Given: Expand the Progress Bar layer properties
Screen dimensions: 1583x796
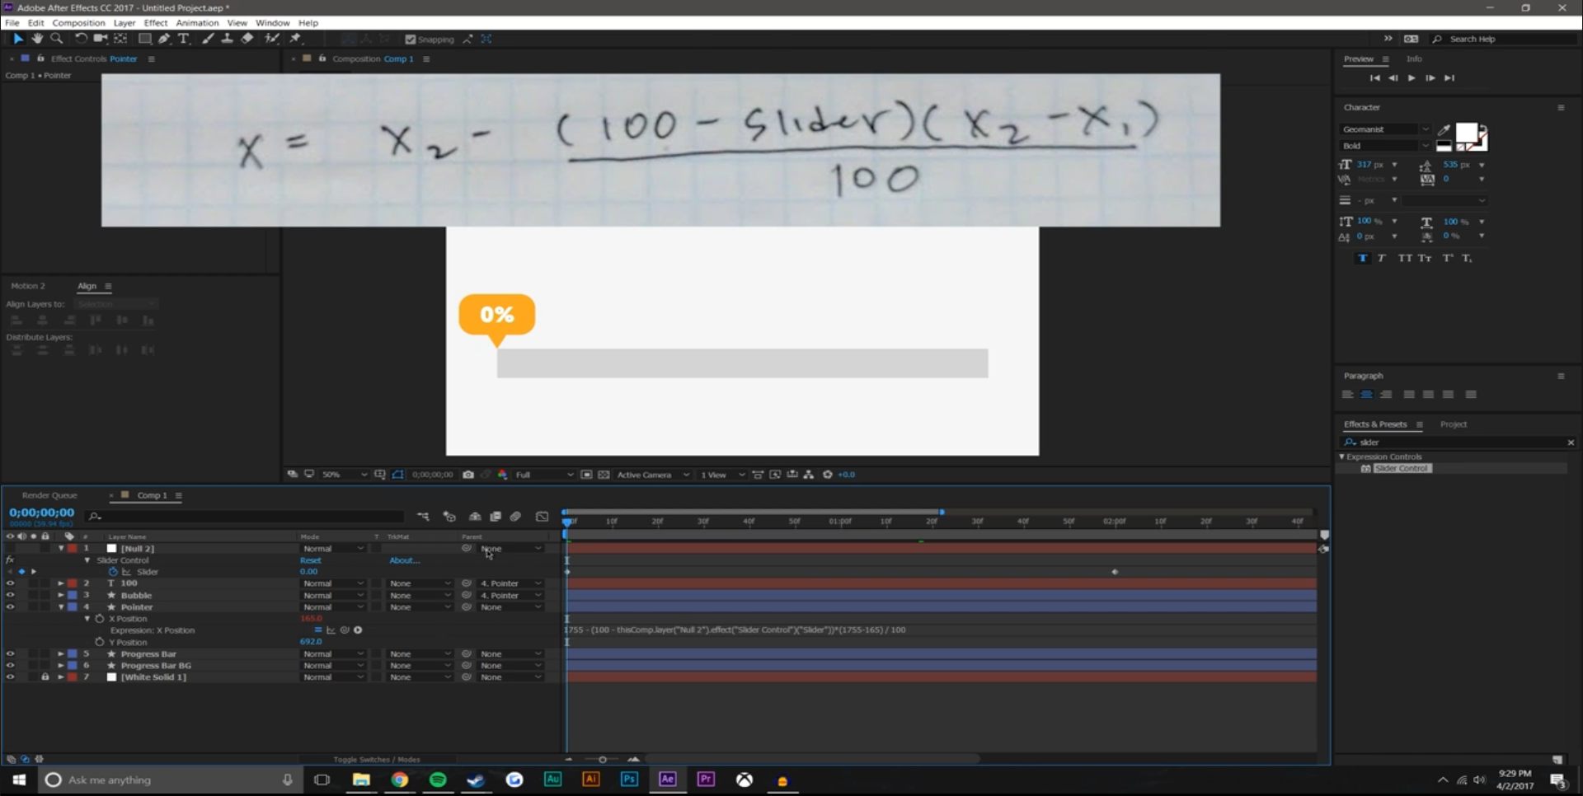Looking at the screenshot, I should (61, 654).
